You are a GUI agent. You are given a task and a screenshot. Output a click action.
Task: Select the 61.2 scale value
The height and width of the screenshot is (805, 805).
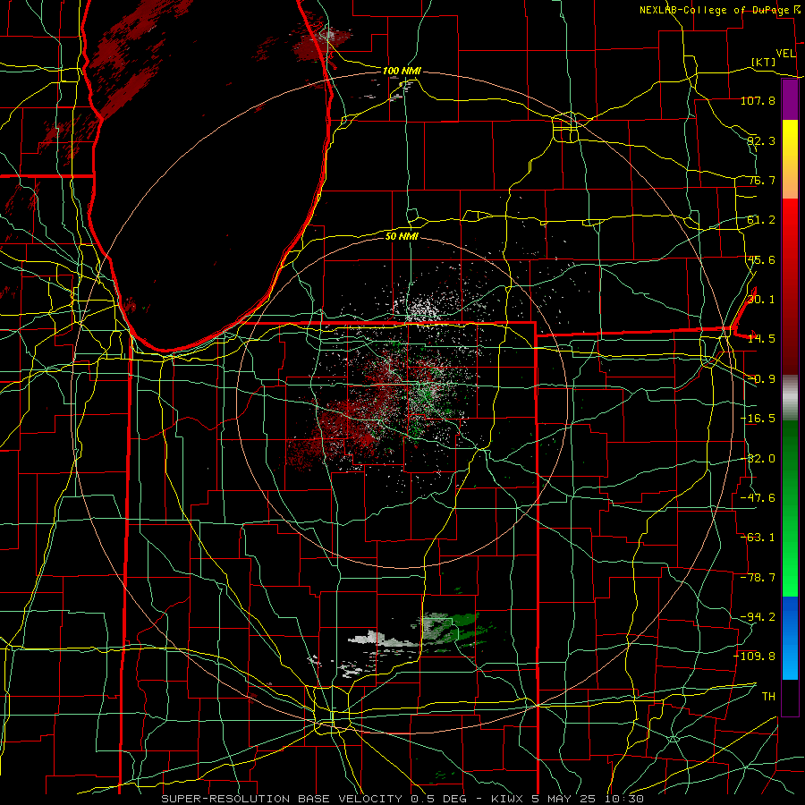(x=761, y=220)
